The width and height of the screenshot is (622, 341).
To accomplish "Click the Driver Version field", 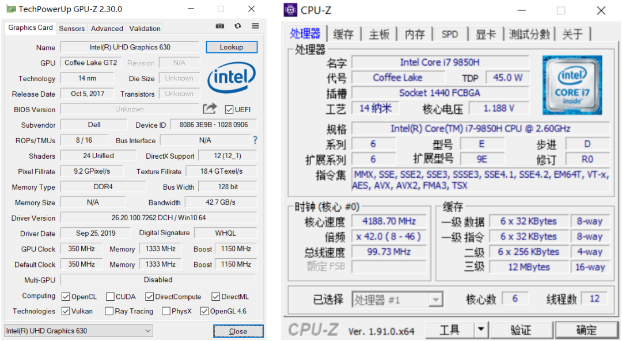I will point(159,218).
